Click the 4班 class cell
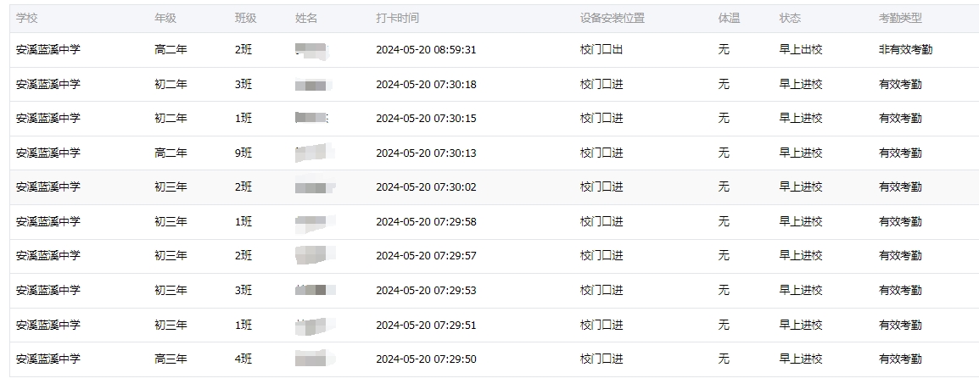979x384 pixels. 243,359
